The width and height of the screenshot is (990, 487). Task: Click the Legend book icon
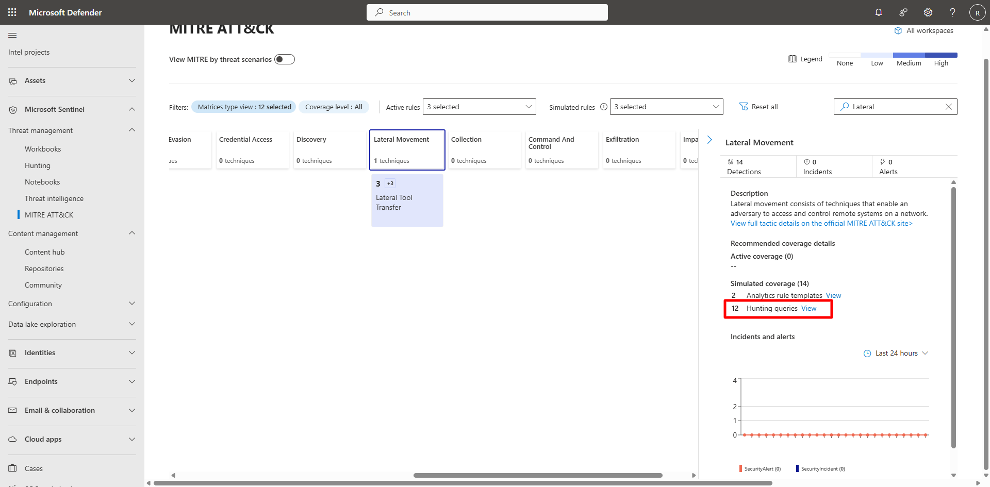click(x=793, y=59)
